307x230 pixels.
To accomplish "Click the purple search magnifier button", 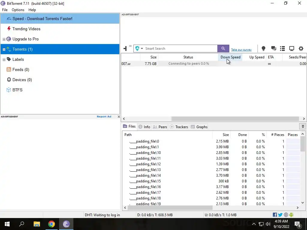I will click(x=223, y=49).
